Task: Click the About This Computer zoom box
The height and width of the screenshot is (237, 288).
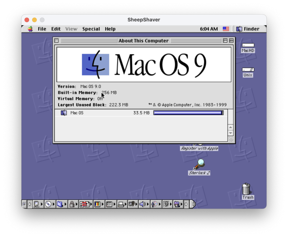Action: click(225, 41)
